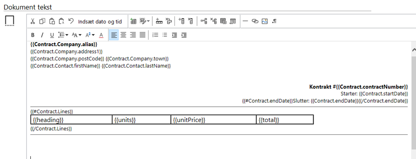Click Indsæt dato og tid button
Viewport: 416px width, 159px height.
100,22
